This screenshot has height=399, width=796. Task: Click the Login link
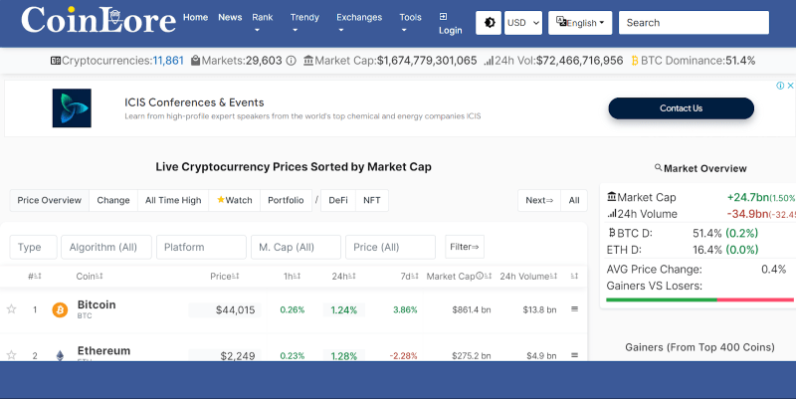[451, 24]
